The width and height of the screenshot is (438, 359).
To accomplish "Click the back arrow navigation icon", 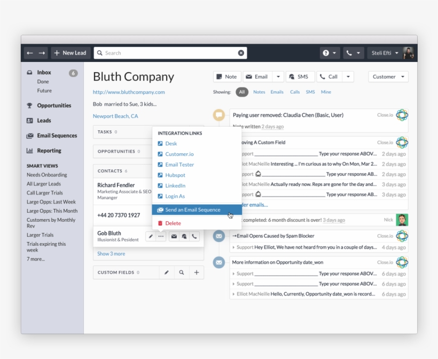I will pos(30,53).
